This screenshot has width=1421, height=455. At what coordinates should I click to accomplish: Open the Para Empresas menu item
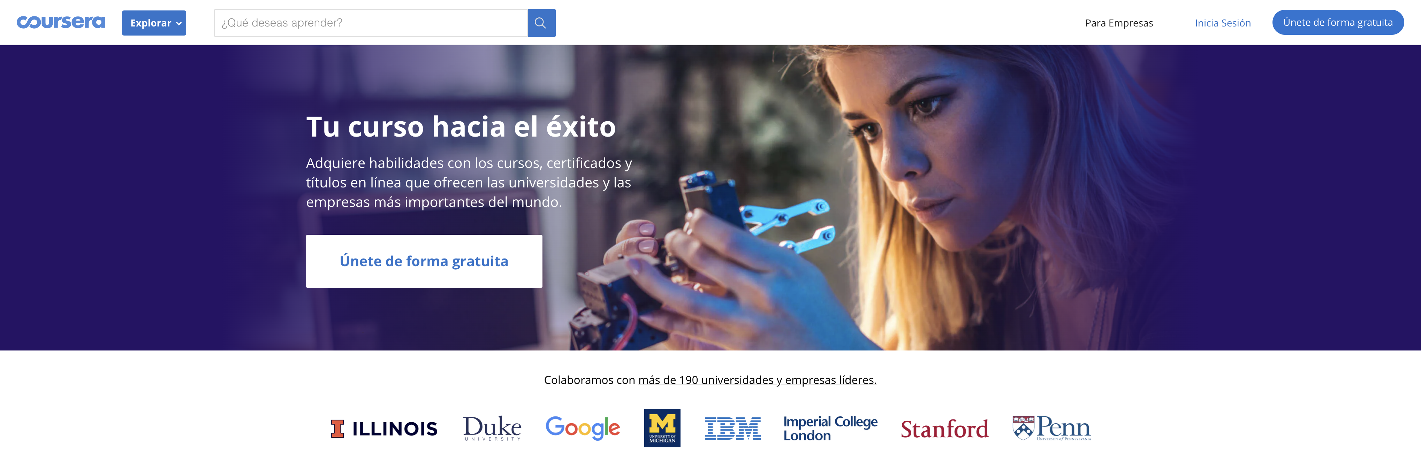(x=1119, y=23)
